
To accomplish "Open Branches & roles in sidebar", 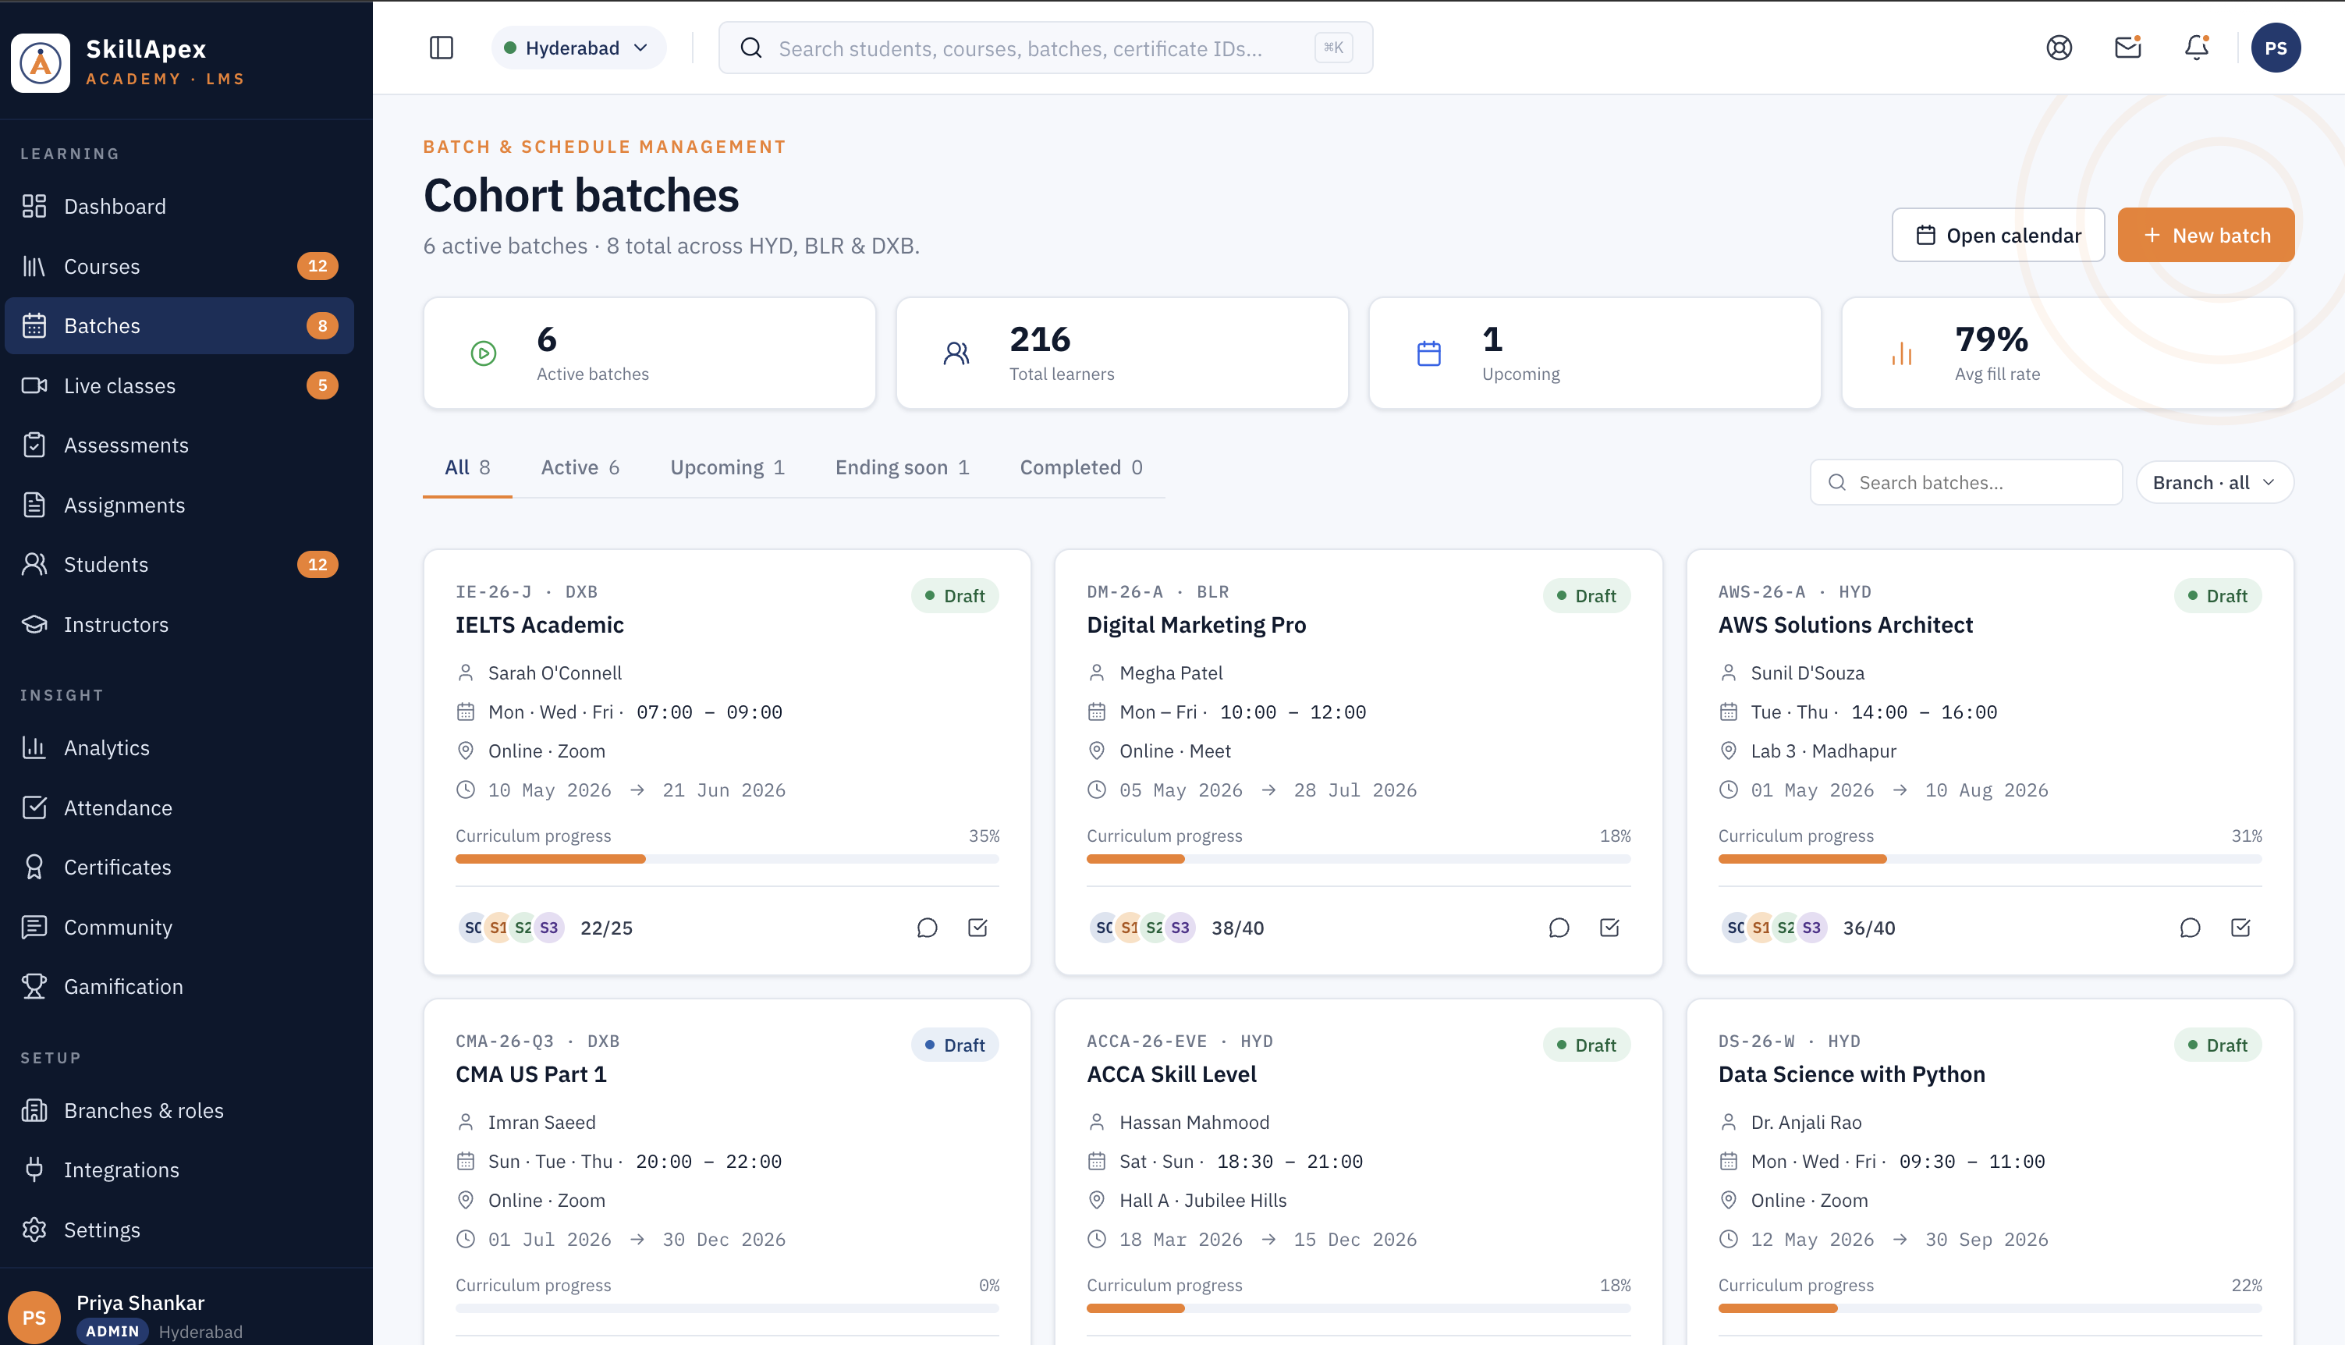I will (179, 1110).
